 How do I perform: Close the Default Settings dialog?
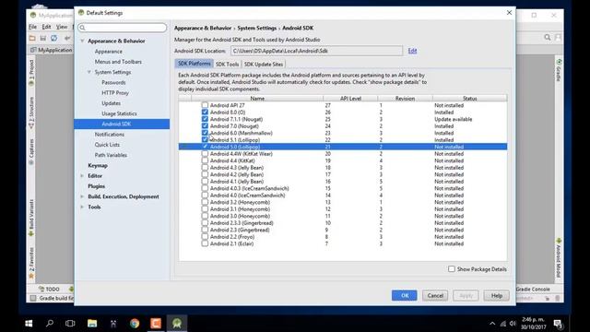click(509, 13)
